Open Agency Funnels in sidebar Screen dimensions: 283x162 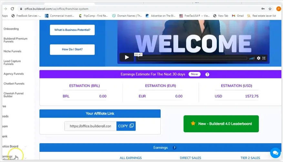point(14,74)
